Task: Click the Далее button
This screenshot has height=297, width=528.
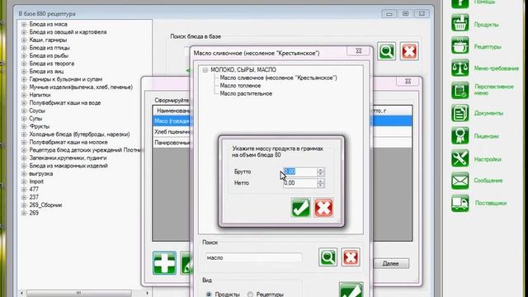Action: click(391, 263)
